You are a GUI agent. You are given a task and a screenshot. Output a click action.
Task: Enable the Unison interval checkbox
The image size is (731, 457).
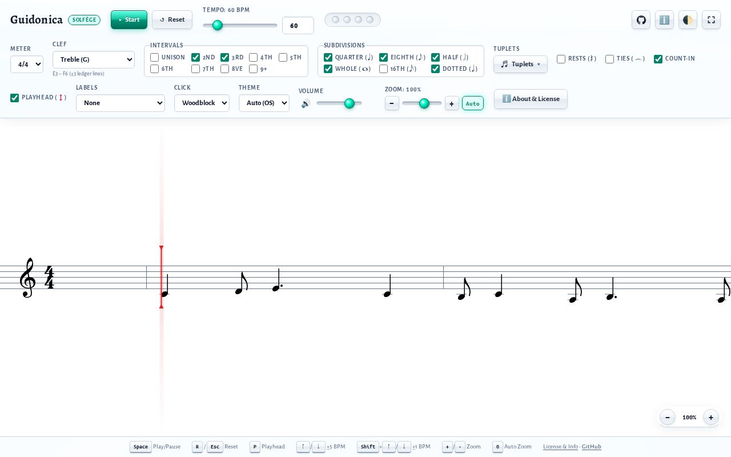(x=155, y=57)
